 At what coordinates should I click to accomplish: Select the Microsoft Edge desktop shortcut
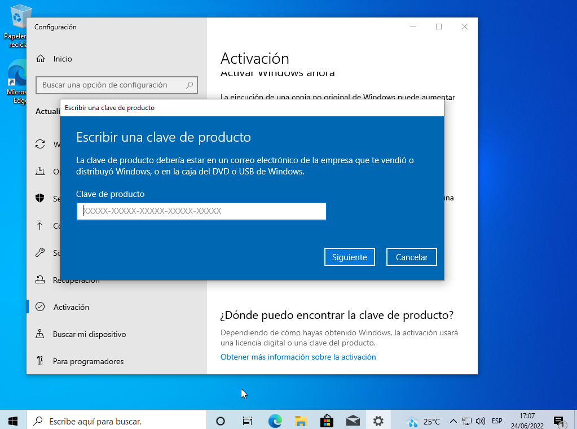tap(16, 82)
